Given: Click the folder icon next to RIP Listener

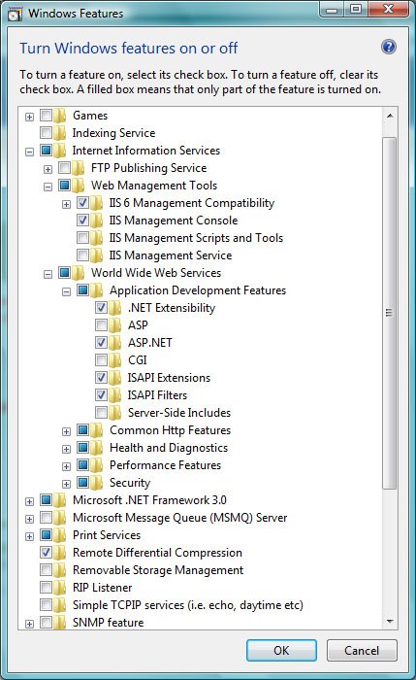Looking at the screenshot, I should tap(60, 588).
